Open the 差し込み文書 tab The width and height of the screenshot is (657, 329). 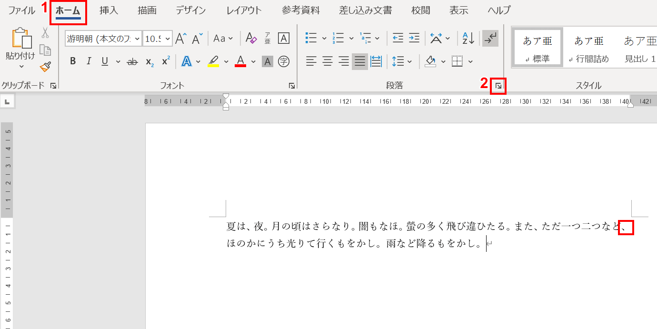coord(366,10)
